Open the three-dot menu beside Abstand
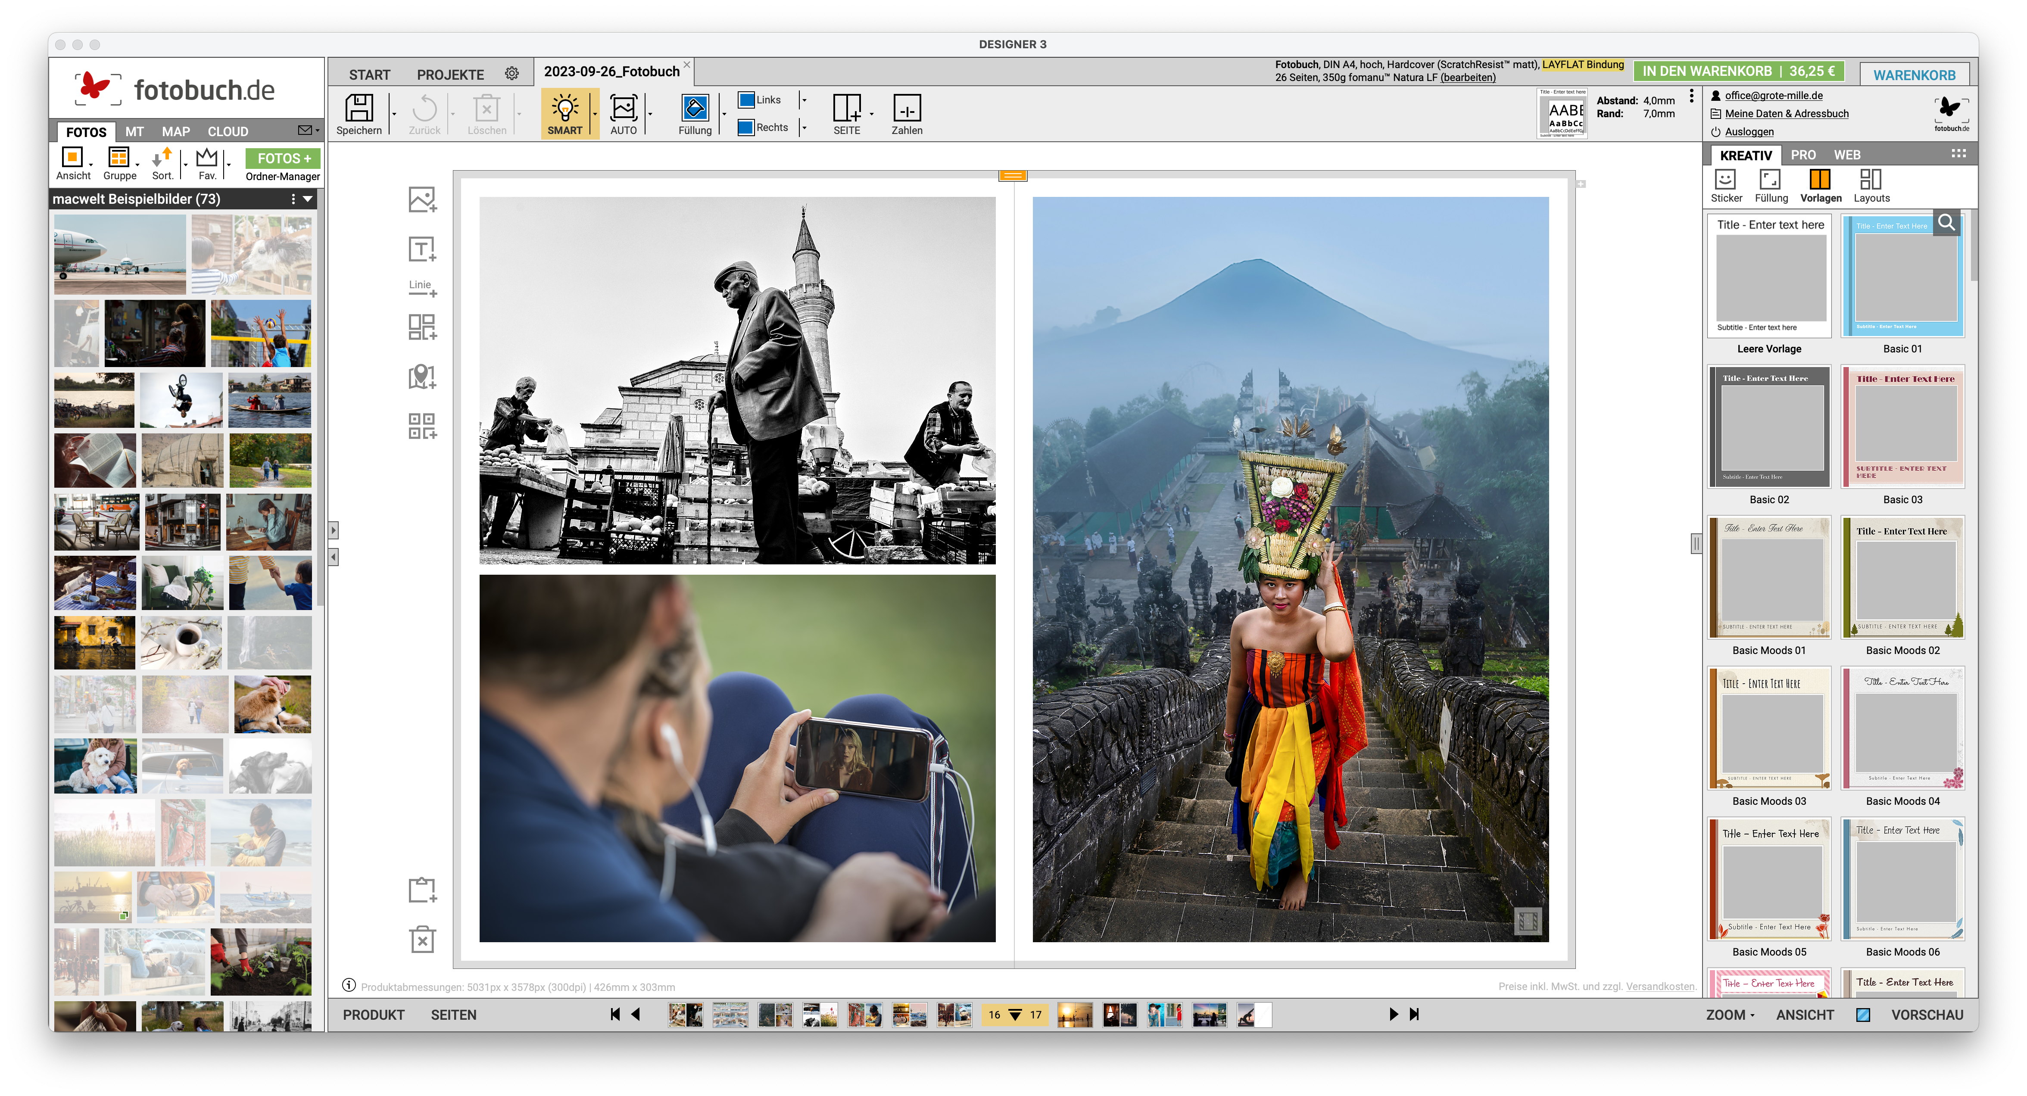The height and width of the screenshot is (1096, 2027). click(x=1691, y=96)
